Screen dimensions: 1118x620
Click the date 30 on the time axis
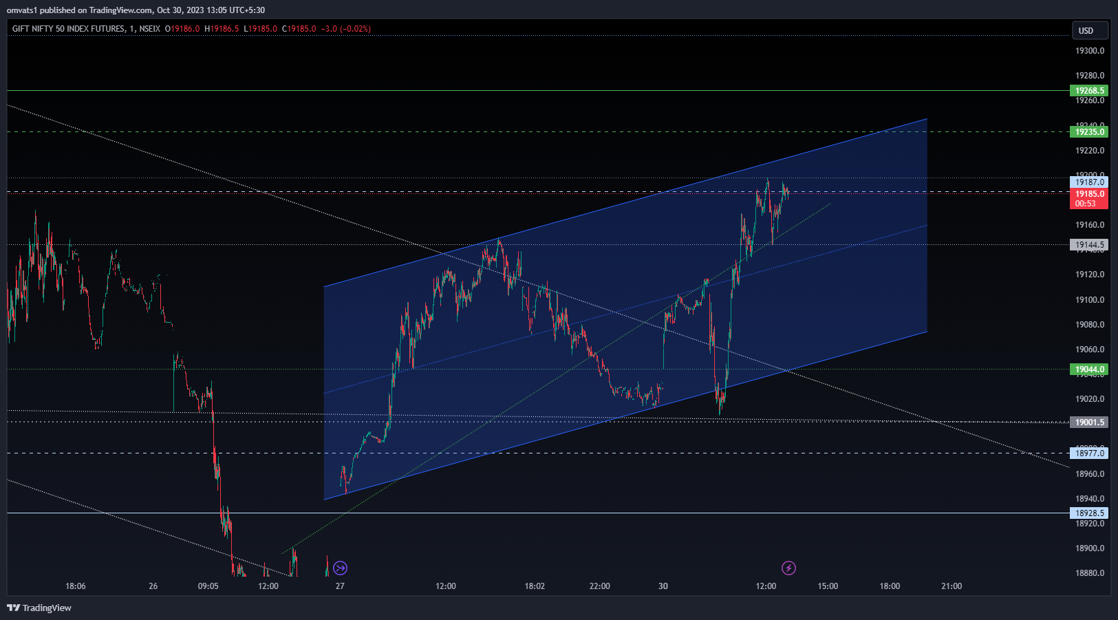pyautogui.click(x=663, y=586)
